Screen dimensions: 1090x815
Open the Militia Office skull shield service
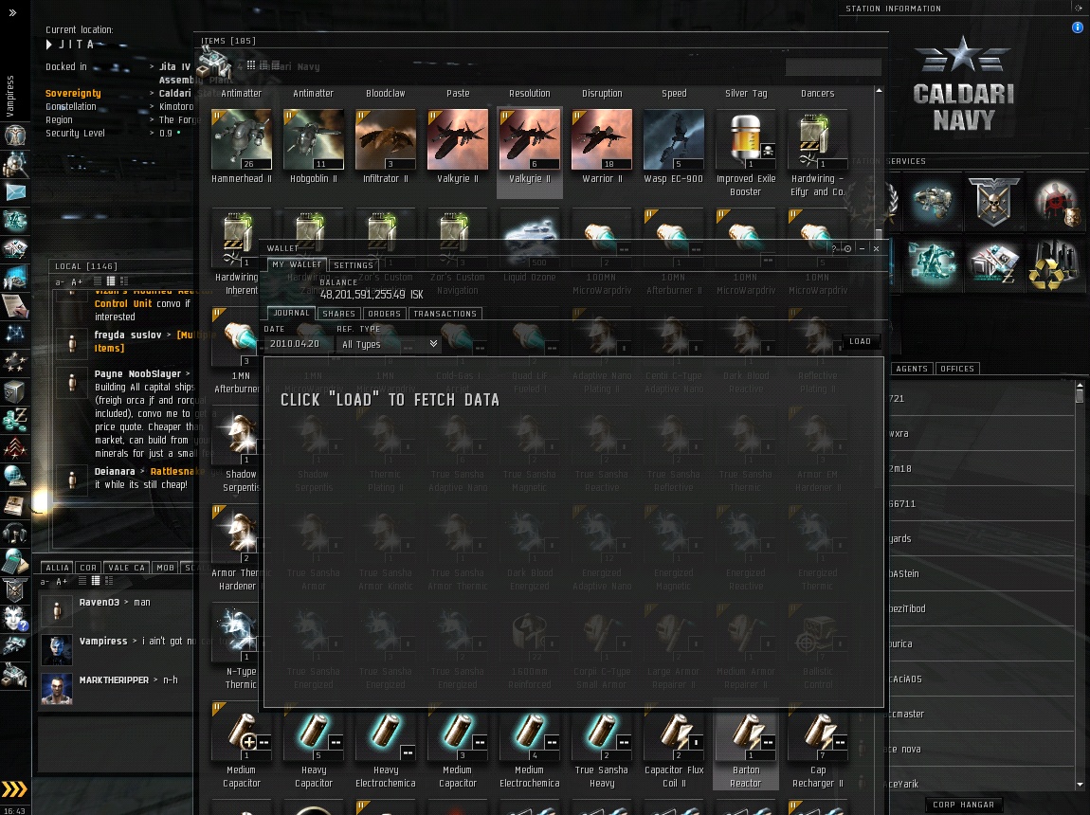(x=993, y=202)
